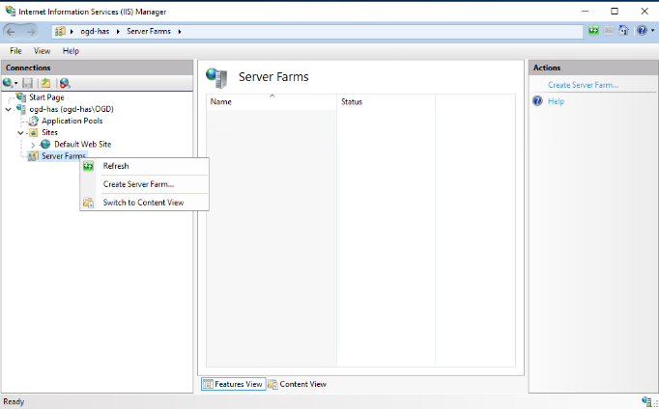Select the Sites node in the tree
This screenshot has width=659, height=409.
49,132
